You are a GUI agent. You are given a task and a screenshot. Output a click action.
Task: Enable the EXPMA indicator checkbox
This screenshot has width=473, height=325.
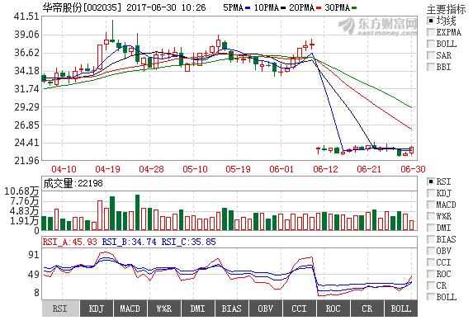click(x=431, y=32)
